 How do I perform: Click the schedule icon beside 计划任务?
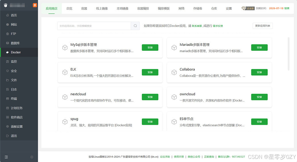7,108
